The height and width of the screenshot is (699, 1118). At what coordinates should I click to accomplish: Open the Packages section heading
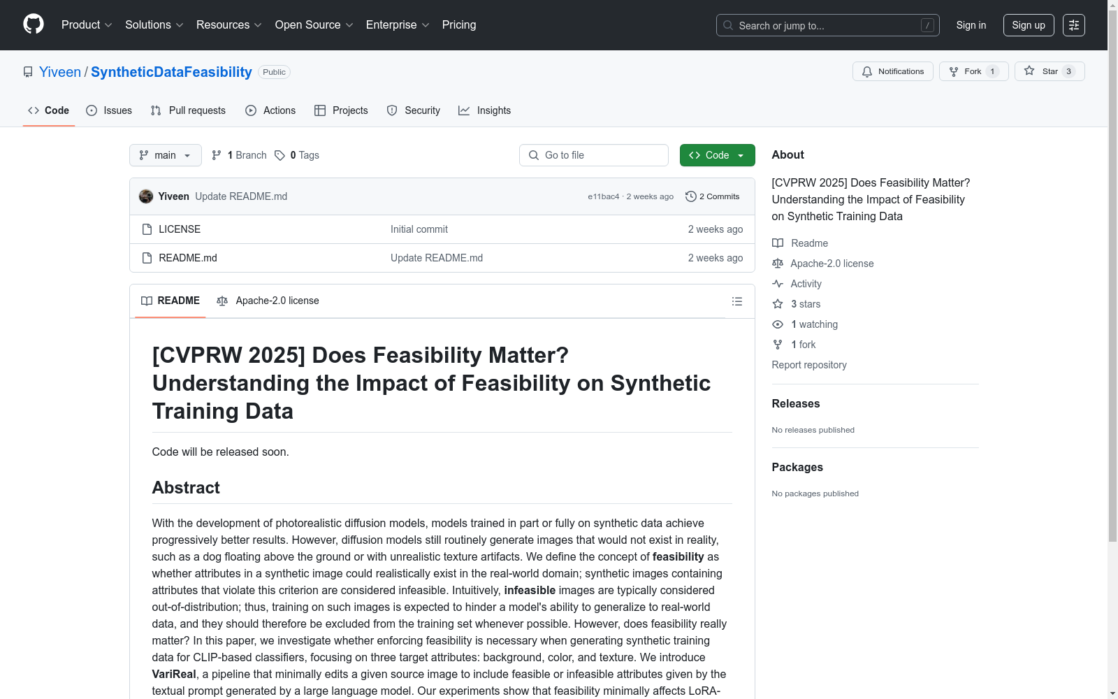coord(797,467)
